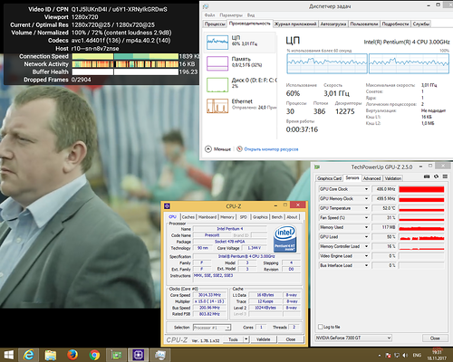
Task: Expand Video Engine Load dropdown
Action: click(366, 256)
